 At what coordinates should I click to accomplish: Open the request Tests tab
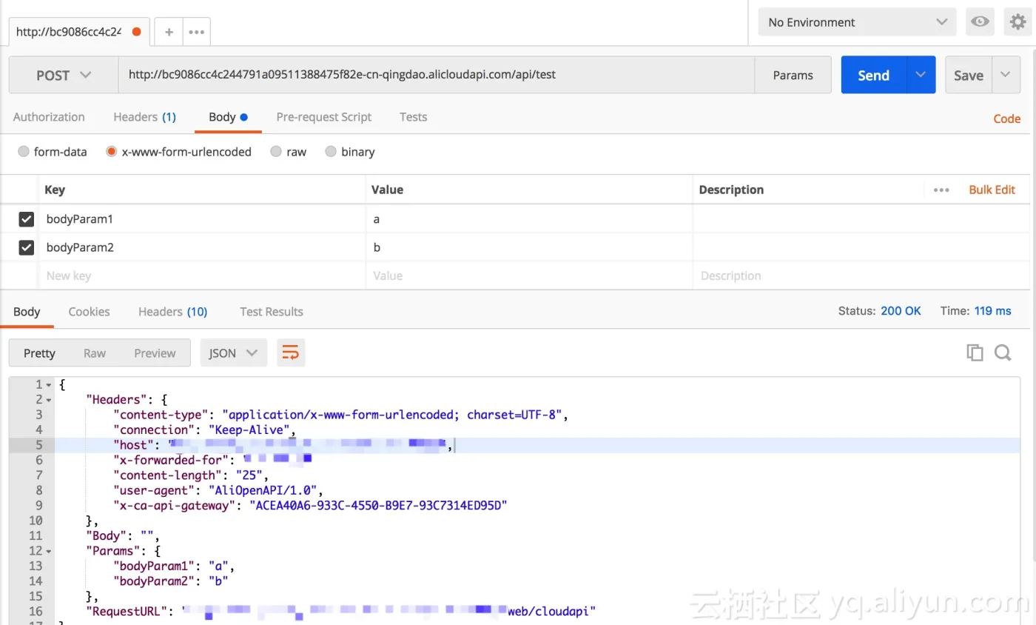tap(413, 117)
